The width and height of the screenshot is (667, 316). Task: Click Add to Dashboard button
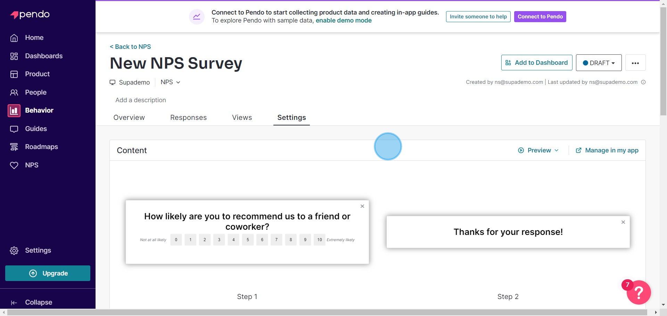coord(537,63)
